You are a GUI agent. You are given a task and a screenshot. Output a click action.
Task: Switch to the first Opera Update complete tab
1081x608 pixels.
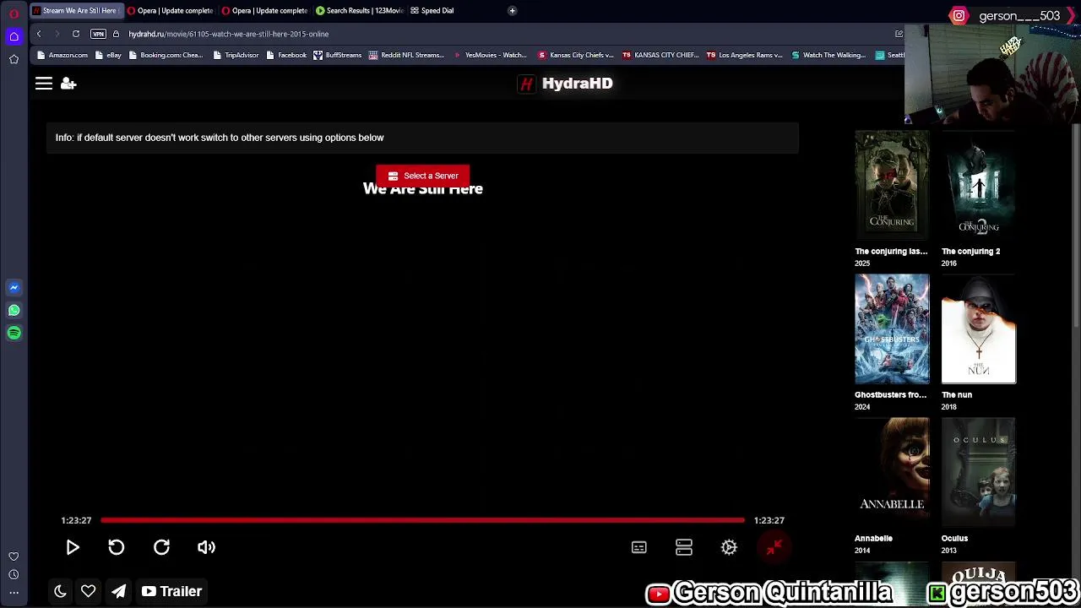pos(170,11)
